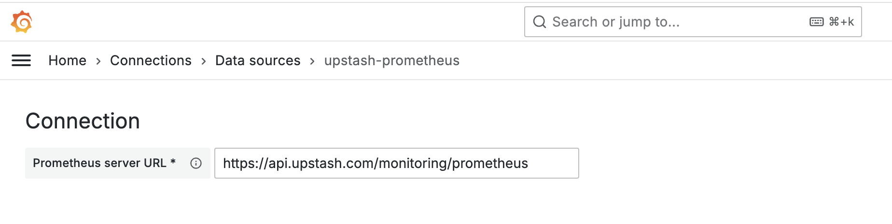Open the hamburger navigation menu
Image resolution: width=892 pixels, height=224 pixels.
pyautogui.click(x=21, y=60)
